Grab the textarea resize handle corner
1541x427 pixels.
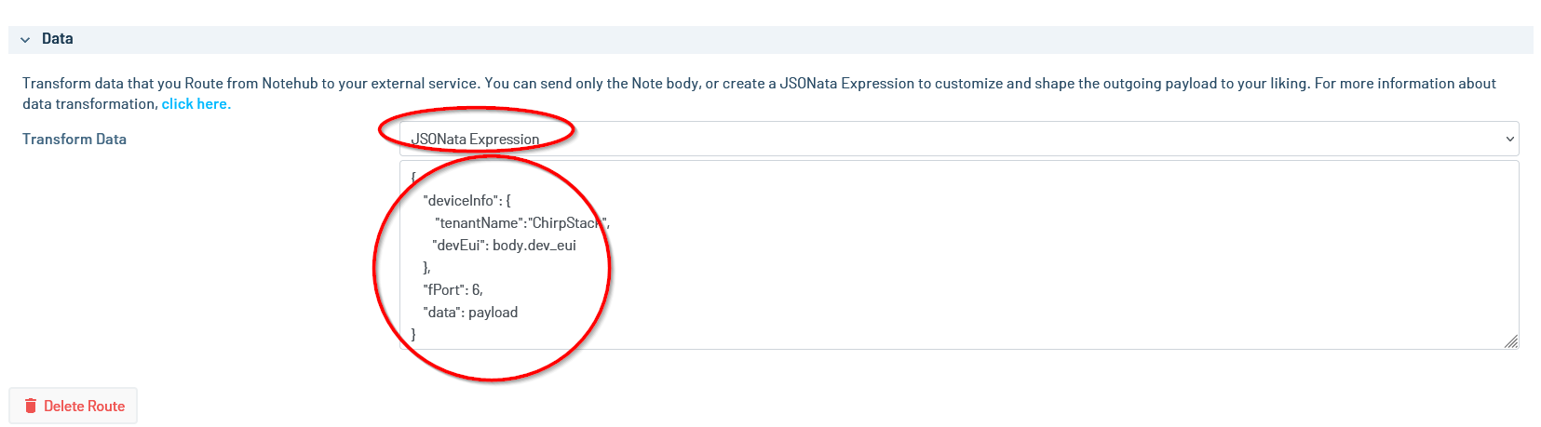click(1510, 341)
